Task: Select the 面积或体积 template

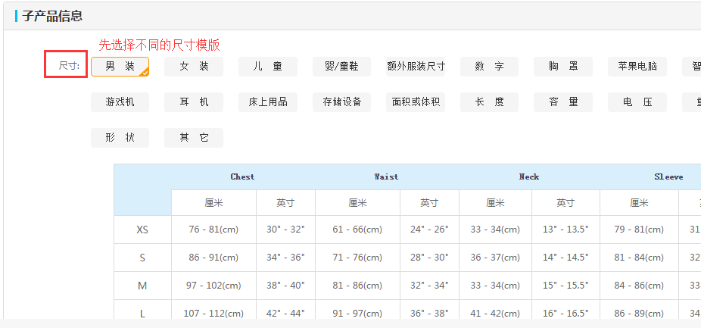Action: click(416, 102)
